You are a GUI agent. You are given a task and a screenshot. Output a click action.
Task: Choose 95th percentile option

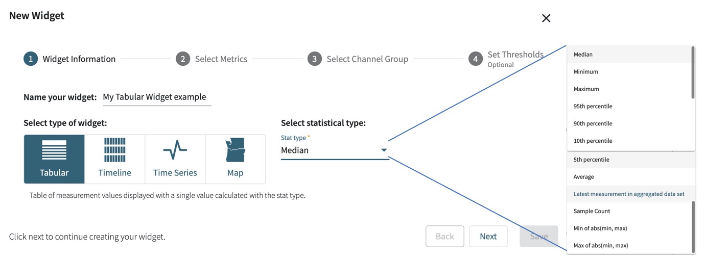pyautogui.click(x=629, y=107)
